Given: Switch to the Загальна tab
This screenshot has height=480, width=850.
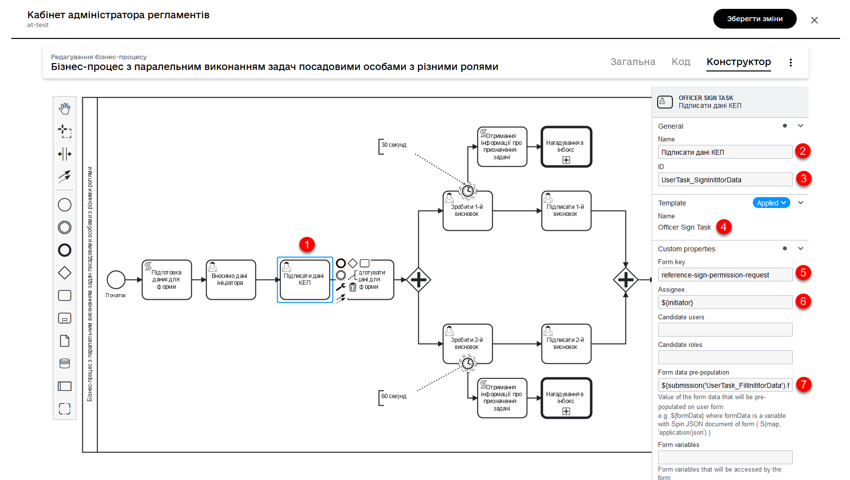Looking at the screenshot, I should point(633,62).
